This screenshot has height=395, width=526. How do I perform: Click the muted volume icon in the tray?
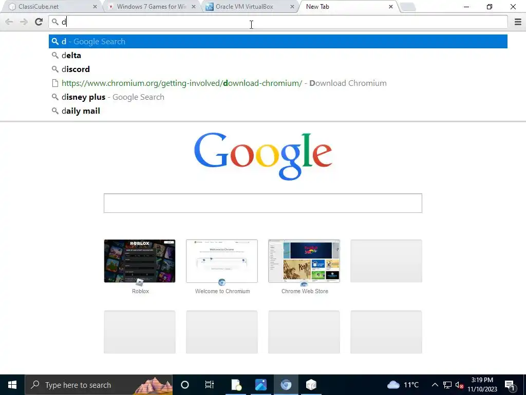(x=459, y=385)
